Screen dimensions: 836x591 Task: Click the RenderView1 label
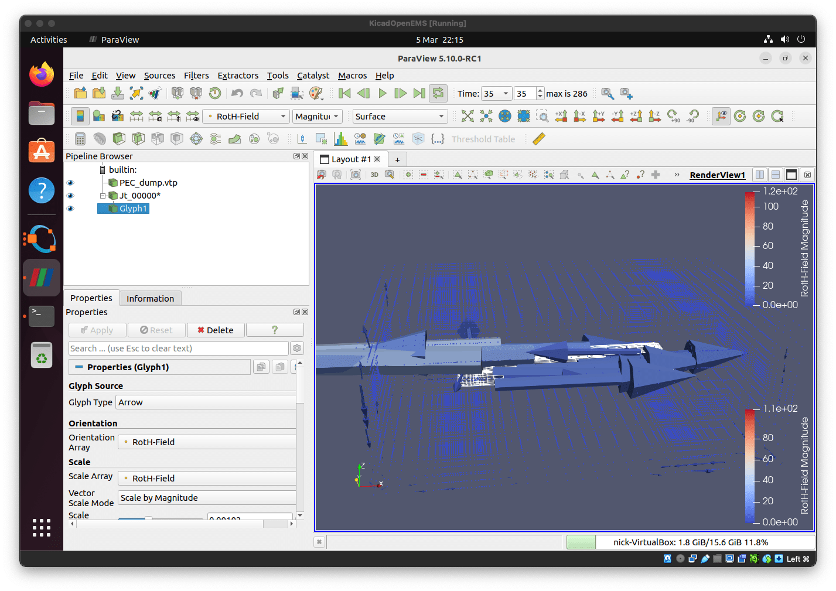pos(717,175)
